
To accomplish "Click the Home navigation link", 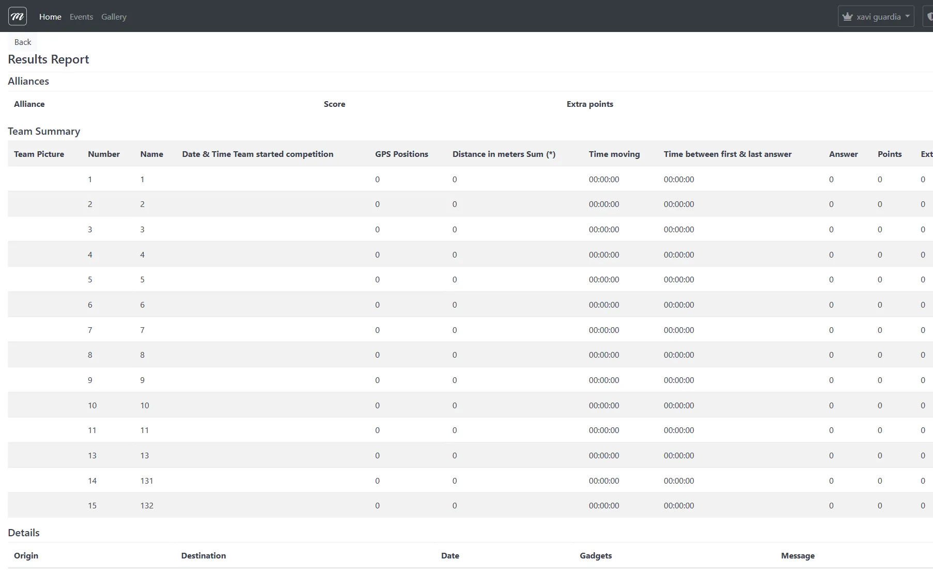I will click(50, 17).
